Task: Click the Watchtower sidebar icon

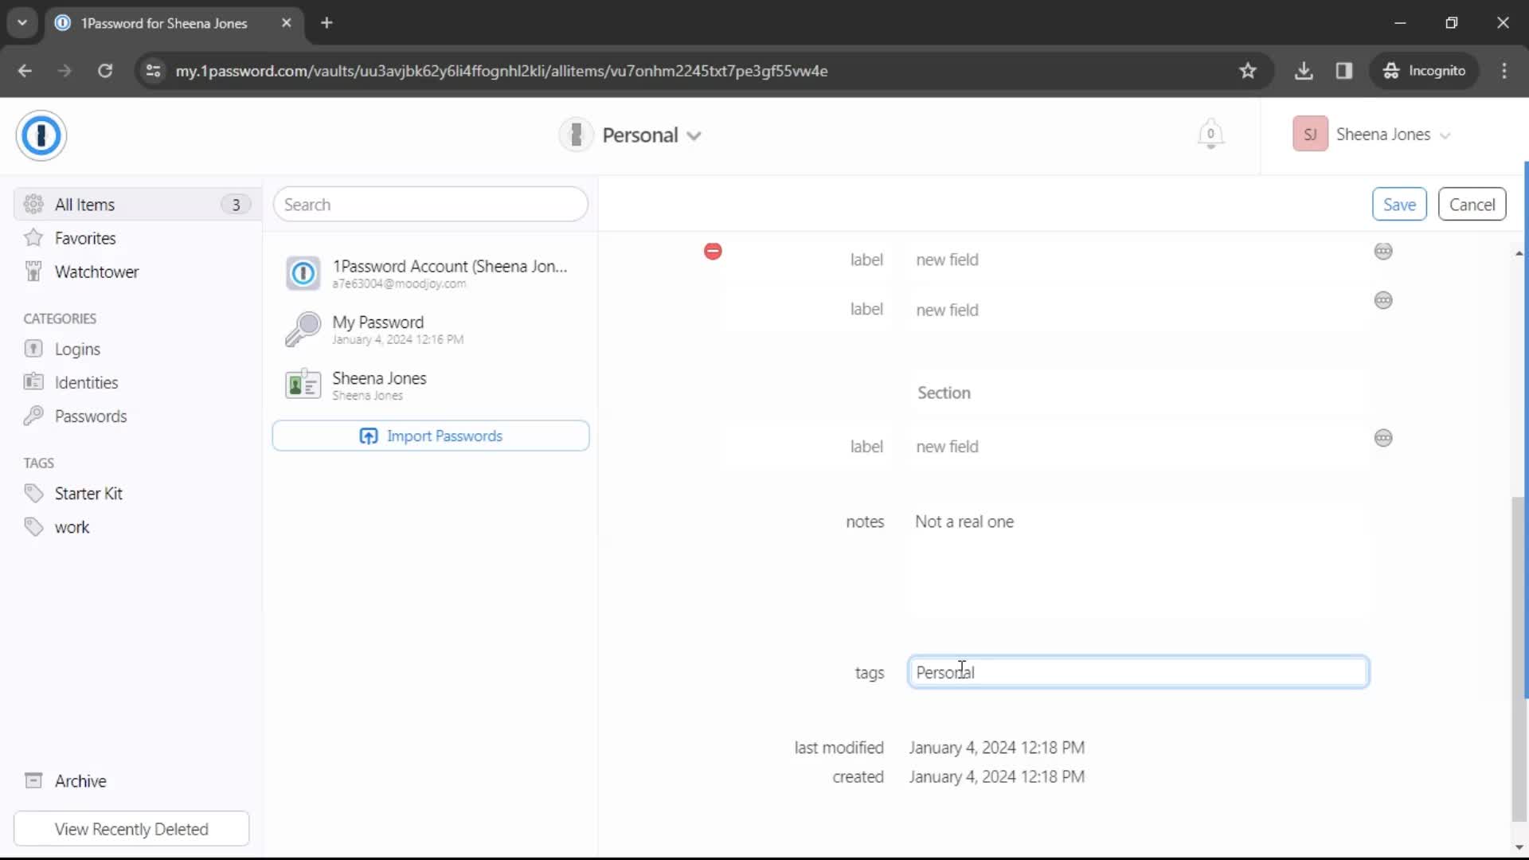Action: [33, 271]
